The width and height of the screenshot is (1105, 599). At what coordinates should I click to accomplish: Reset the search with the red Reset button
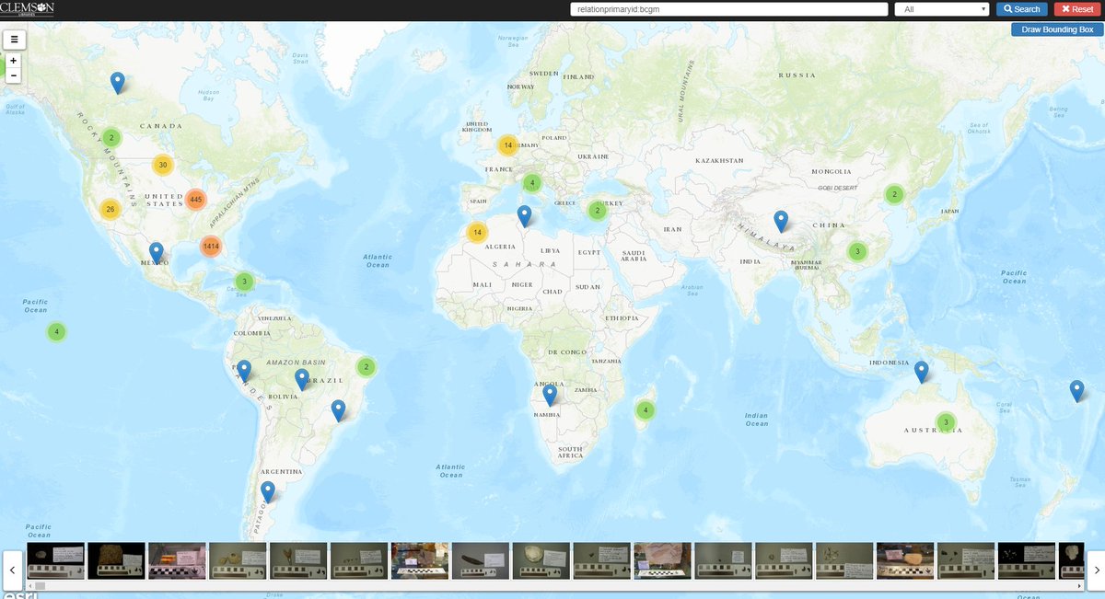1076,8
